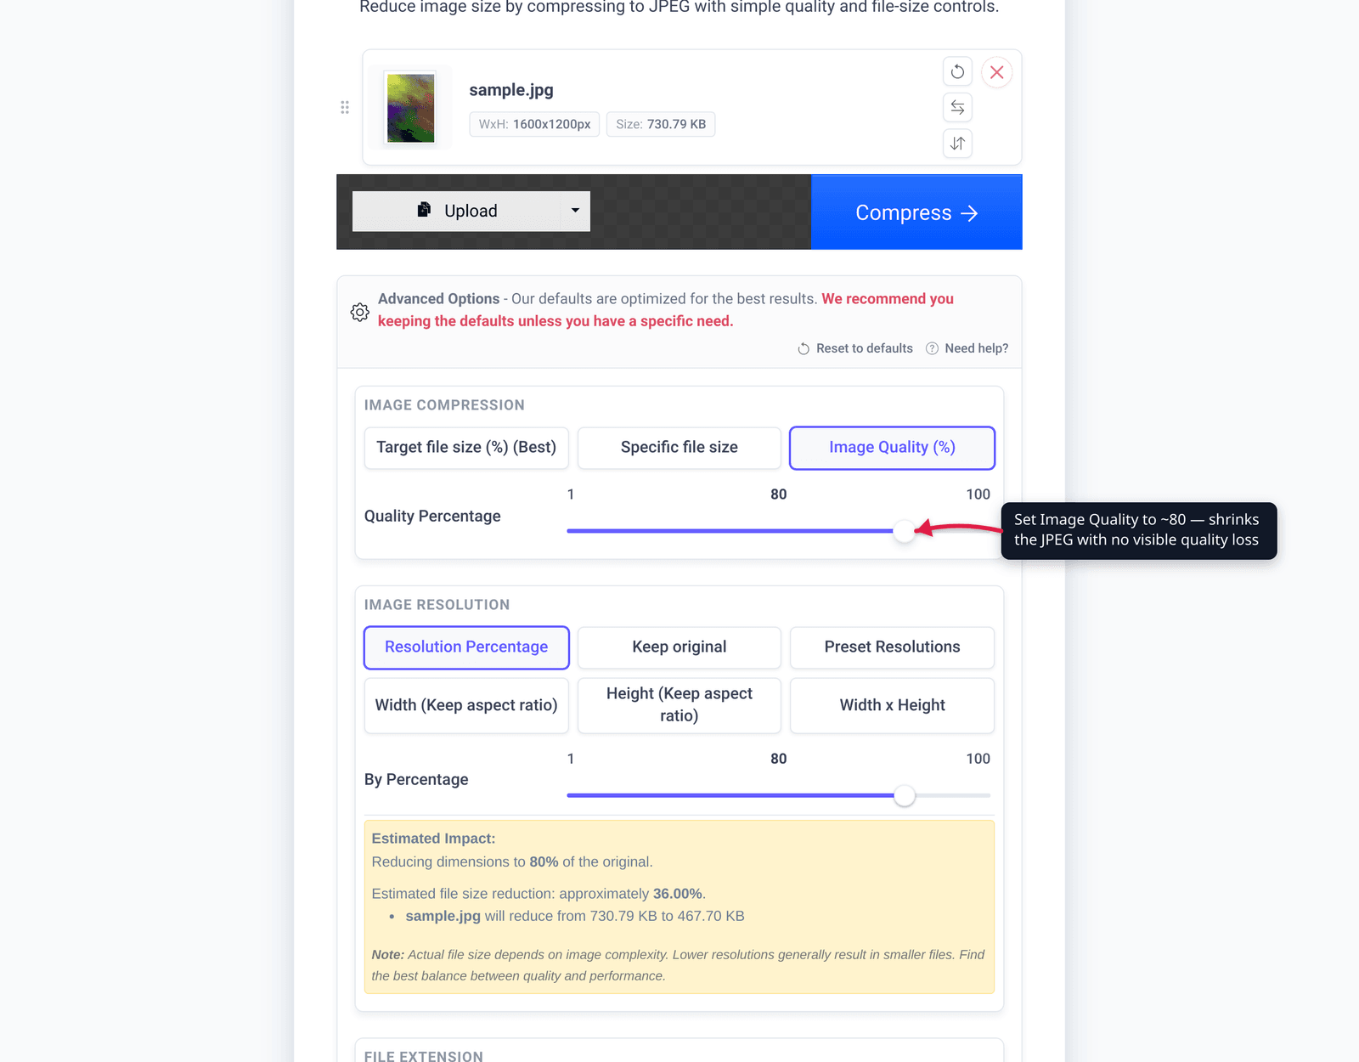
Task: Select Image Quality (%) option
Action: click(892, 448)
